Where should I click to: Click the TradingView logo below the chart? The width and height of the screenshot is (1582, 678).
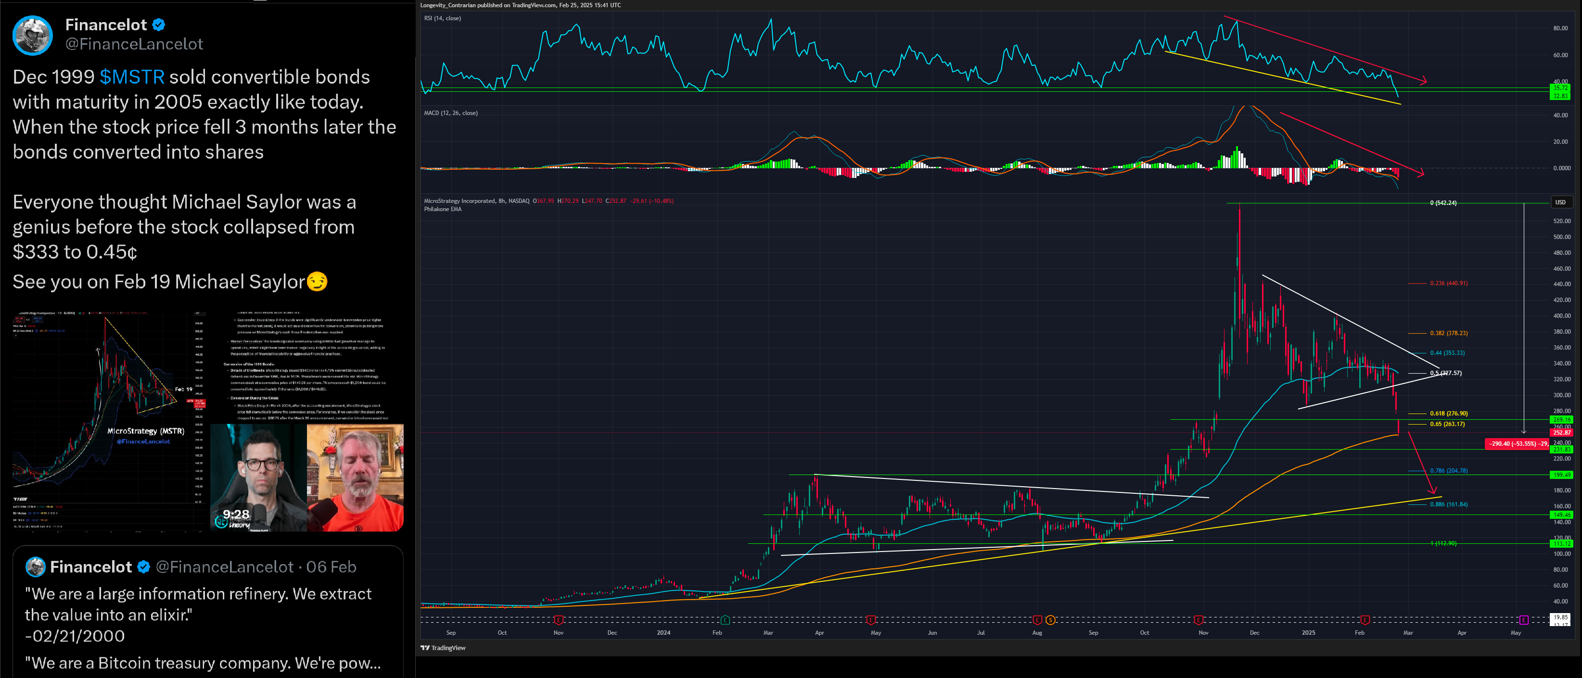[x=443, y=648]
